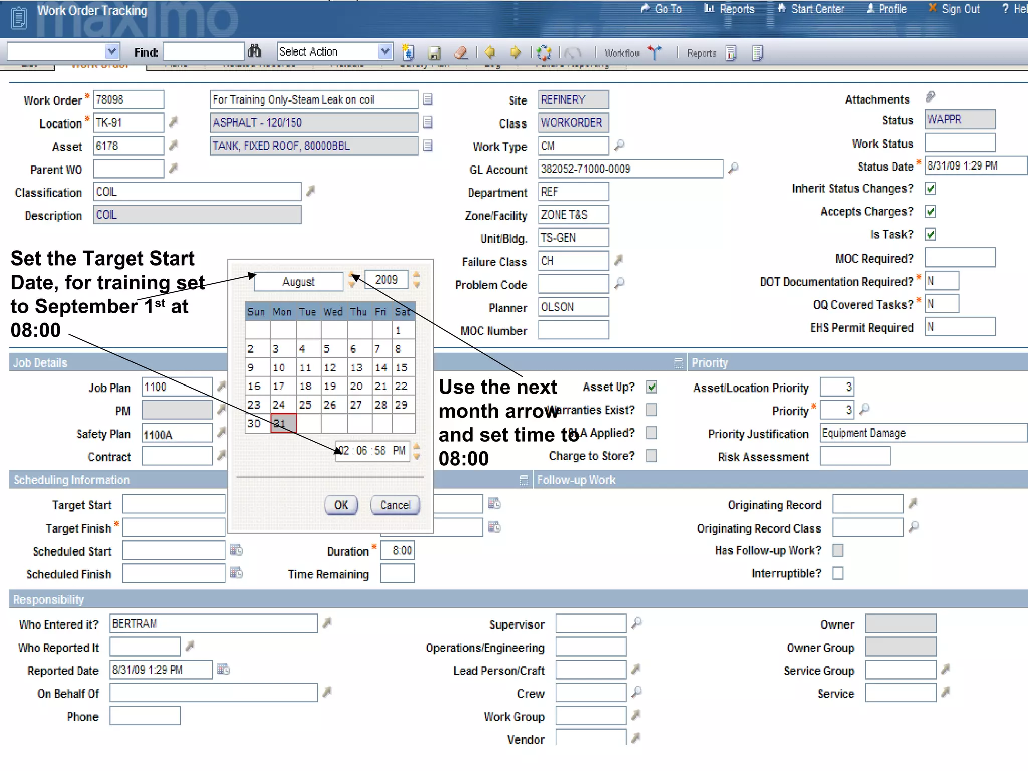The image size is (1028, 771).
Task: Open the Supervisor lookup magnifier
Action: [x=636, y=623]
